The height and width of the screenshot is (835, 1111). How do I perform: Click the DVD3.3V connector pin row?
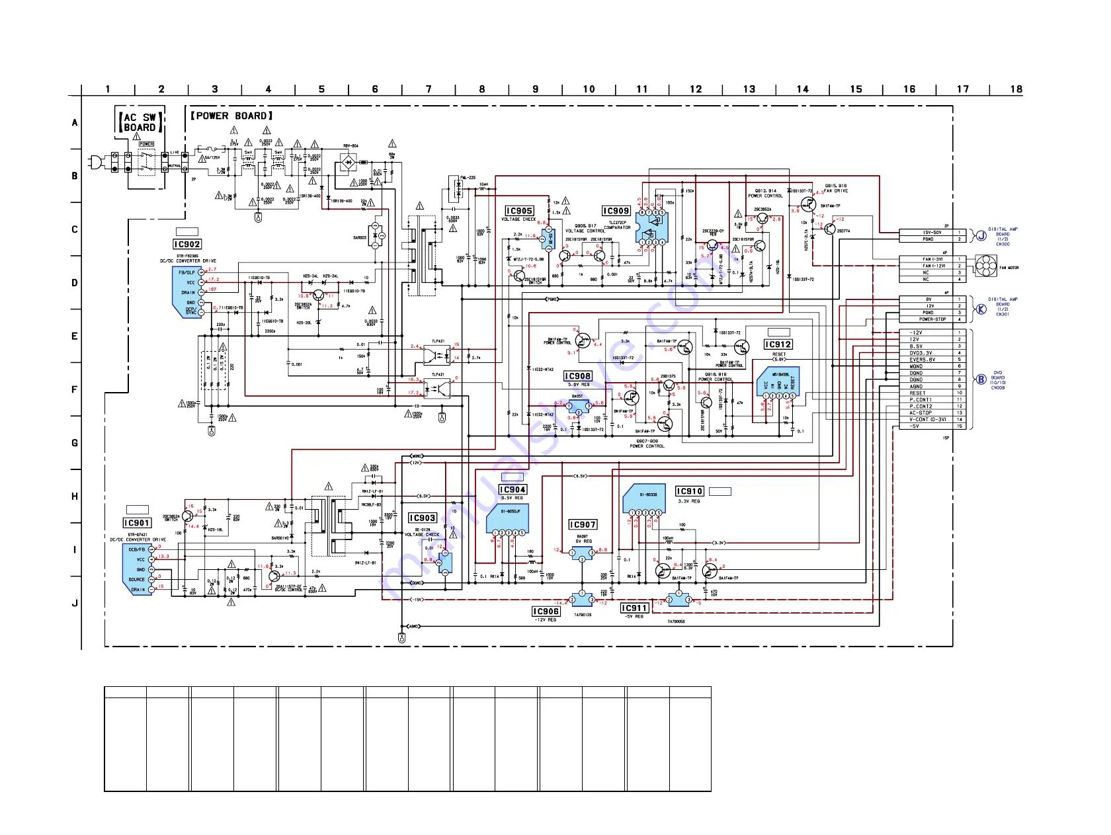(932, 353)
